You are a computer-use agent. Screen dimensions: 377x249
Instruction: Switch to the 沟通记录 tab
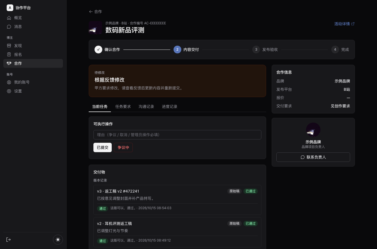(x=146, y=107)
